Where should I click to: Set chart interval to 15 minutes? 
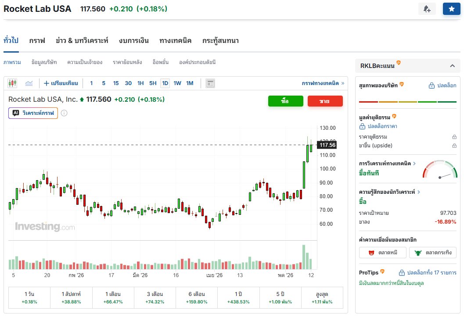pyautogui.click(x=116, y=83)
